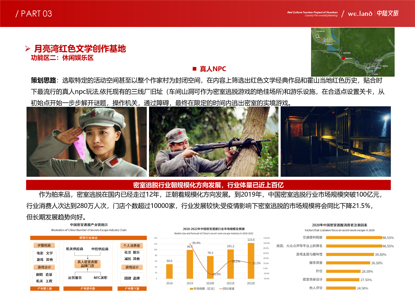Click the title 2020年中国密室逃脱消费者注重因素
This screenshot has height=294, width=415.
339,225
